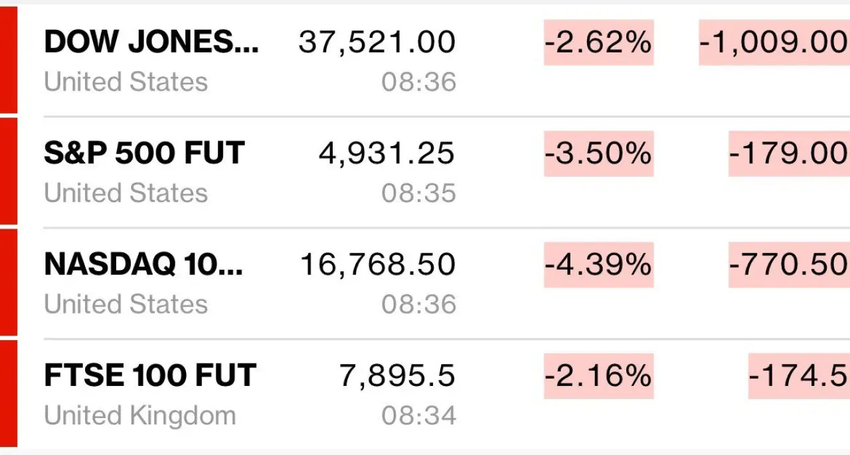The height and width of the screenshot is (455, 850).
Task: Tap the -3.50% change badge
Action: point(598,153)
